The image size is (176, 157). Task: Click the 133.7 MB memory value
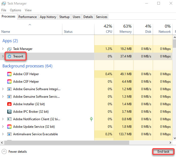[125, 134]
